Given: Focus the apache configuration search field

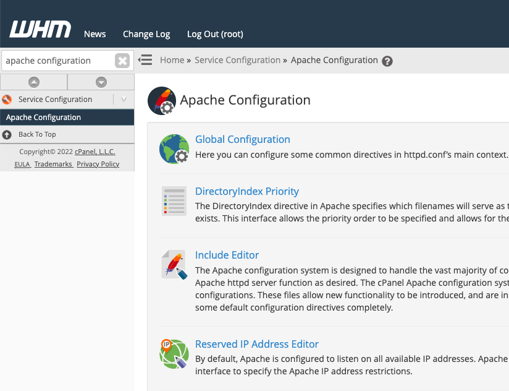Looking at the screenshot, I should click(57, 61).
